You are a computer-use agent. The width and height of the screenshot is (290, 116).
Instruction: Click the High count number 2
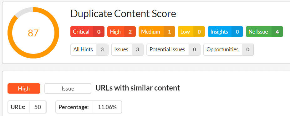pyautogui.click(x=130, y=32)
